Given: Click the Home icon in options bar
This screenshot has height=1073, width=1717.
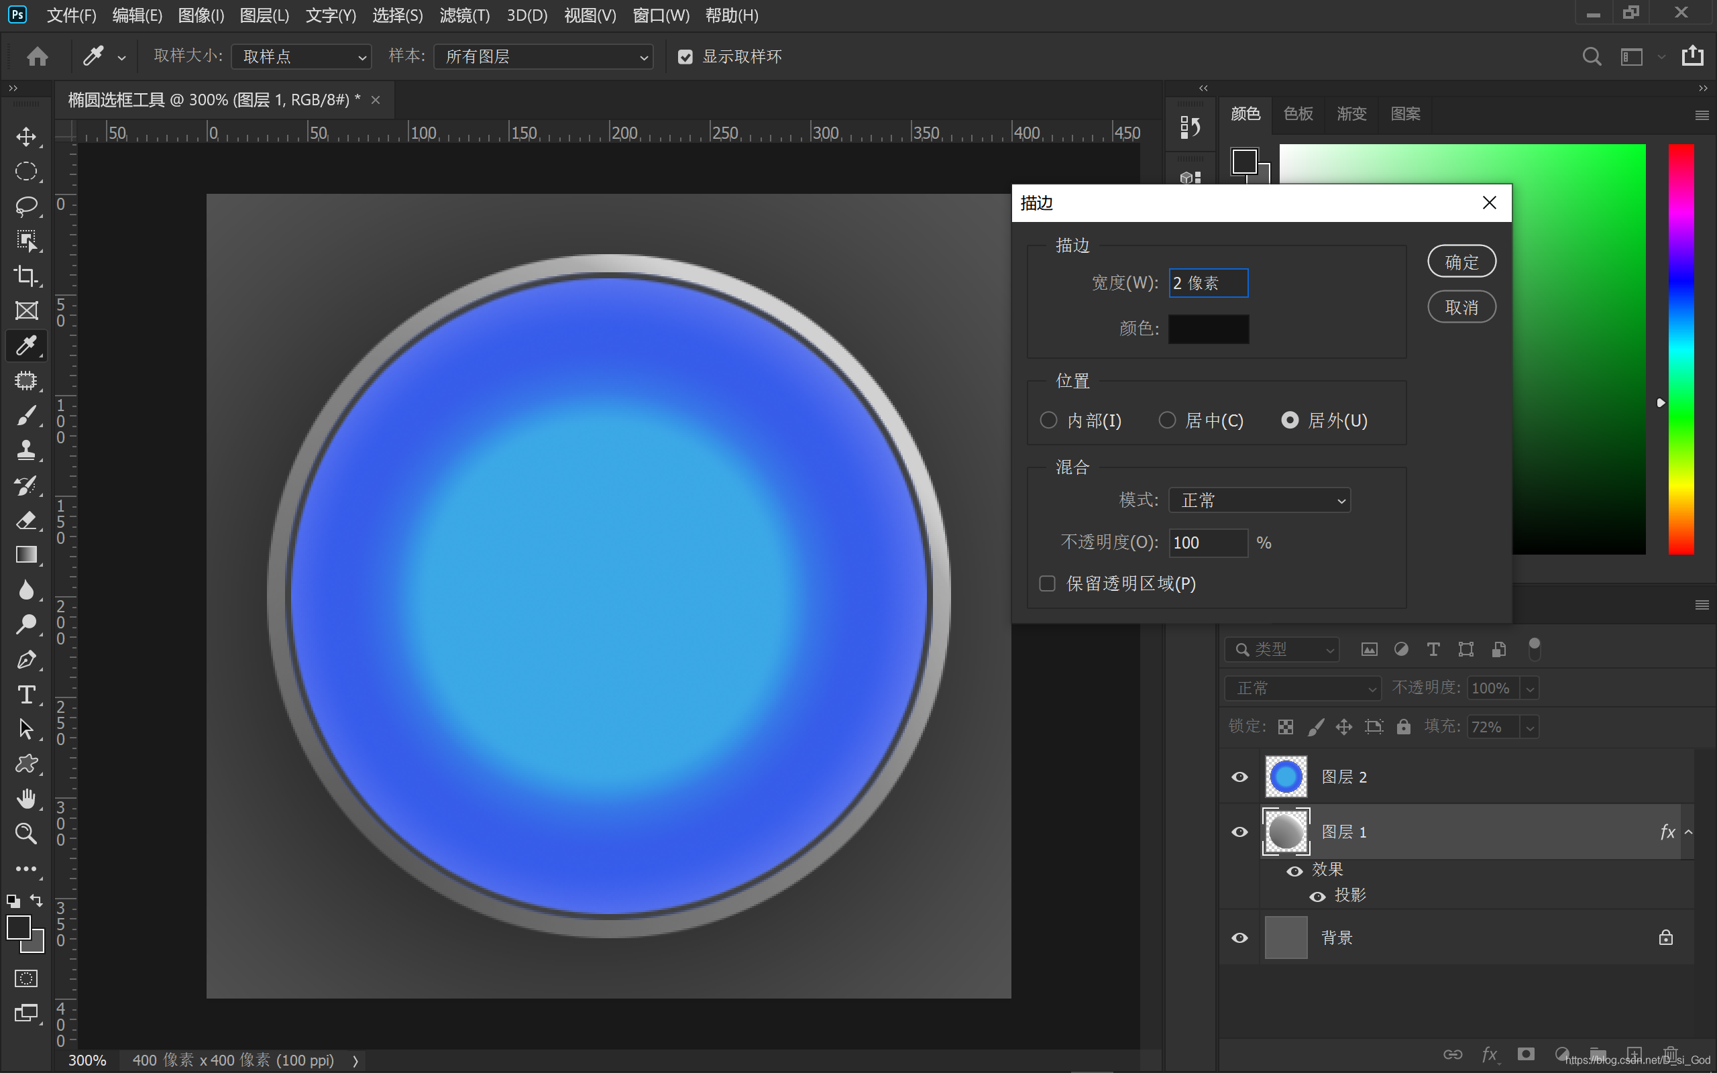Looking at the screenshot, I should click(37, 57).
